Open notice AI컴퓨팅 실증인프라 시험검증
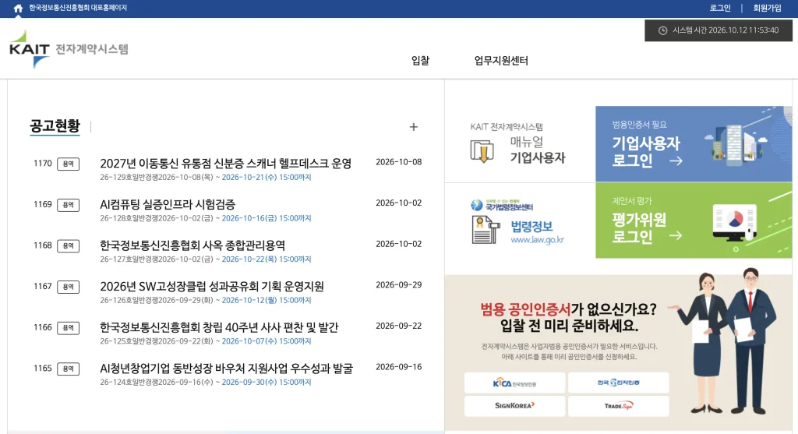 click(x=168, y=205)
